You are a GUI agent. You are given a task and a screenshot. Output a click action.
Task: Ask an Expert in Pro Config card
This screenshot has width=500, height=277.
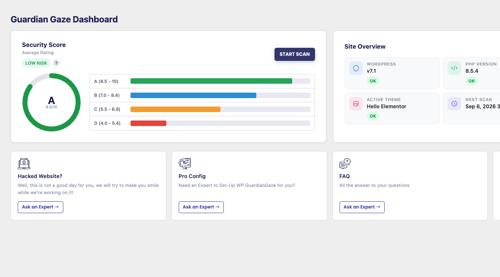(x=201, y=207)
